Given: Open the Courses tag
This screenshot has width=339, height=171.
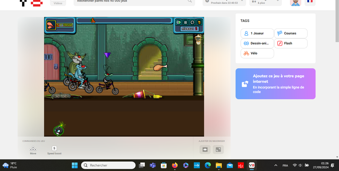Looking at the screenshot, I should pyautogui.click(x=291, y=33).
